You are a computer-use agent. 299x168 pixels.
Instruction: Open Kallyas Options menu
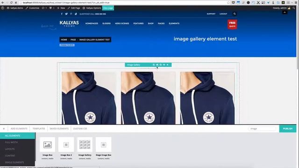pyautogui.click(x=92, y=8)
